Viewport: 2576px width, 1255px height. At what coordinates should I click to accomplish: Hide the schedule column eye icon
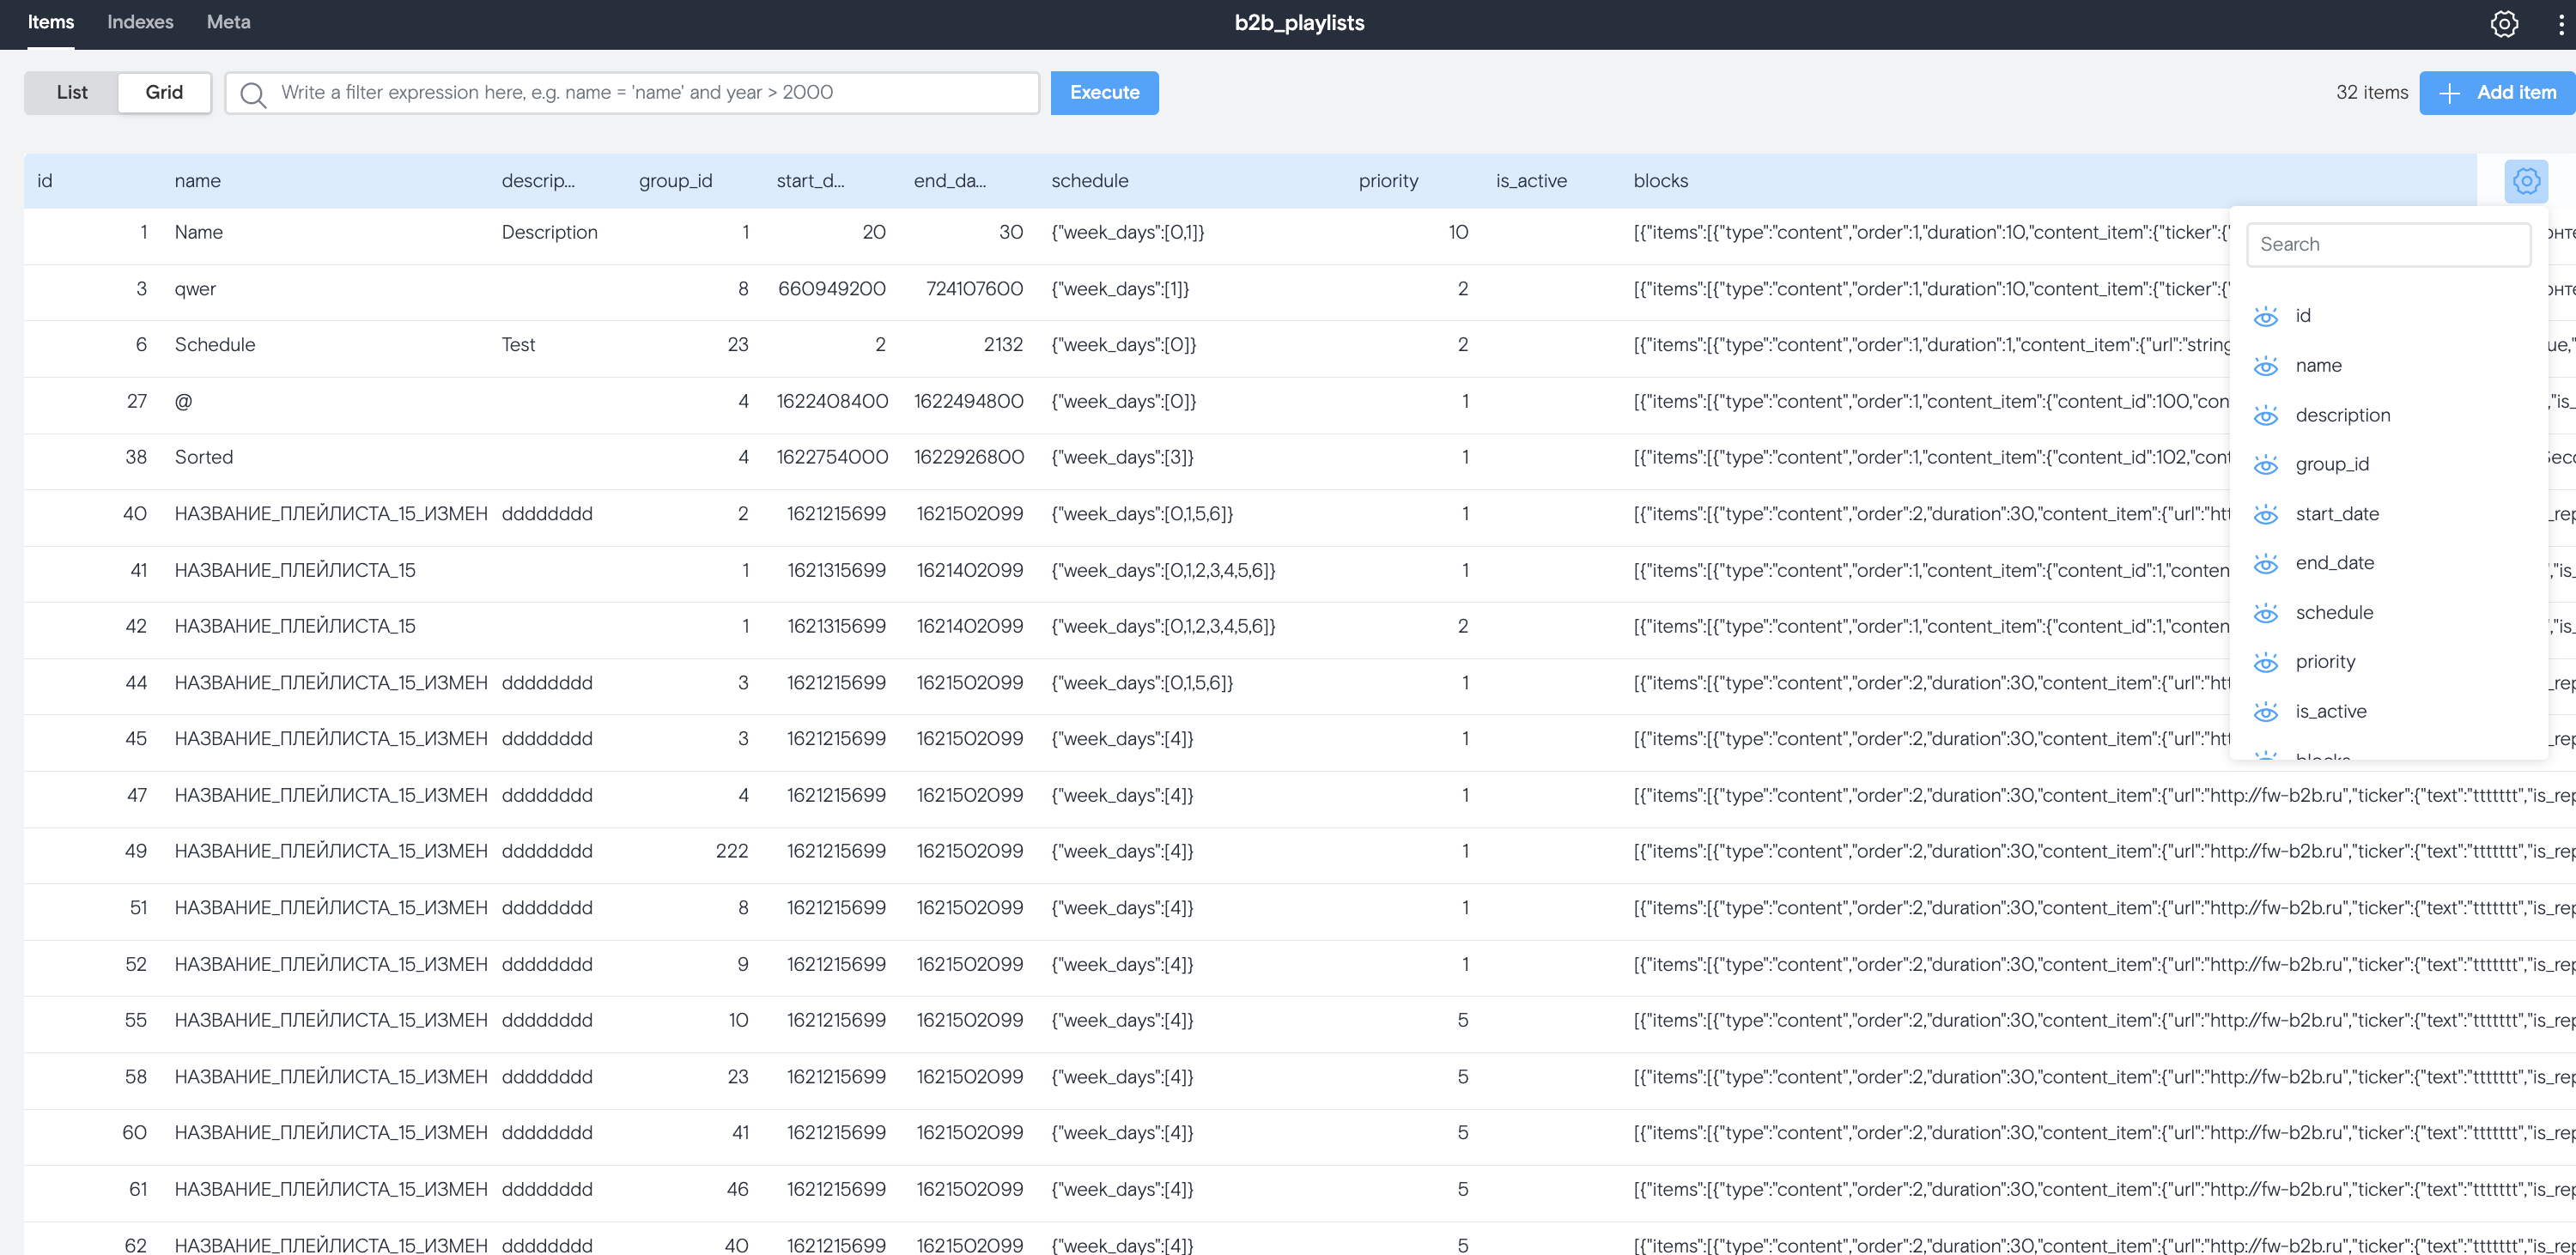click(x=2266, y=613)
